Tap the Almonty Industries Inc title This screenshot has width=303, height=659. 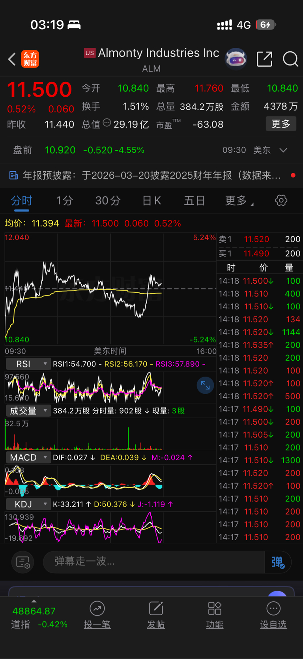[x=158, y=53]
